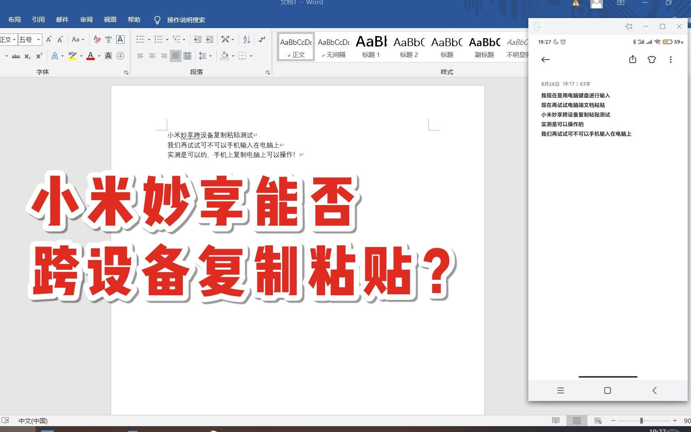
Task: Apply multilevel list formatting
Action: [x=177, y=39]
